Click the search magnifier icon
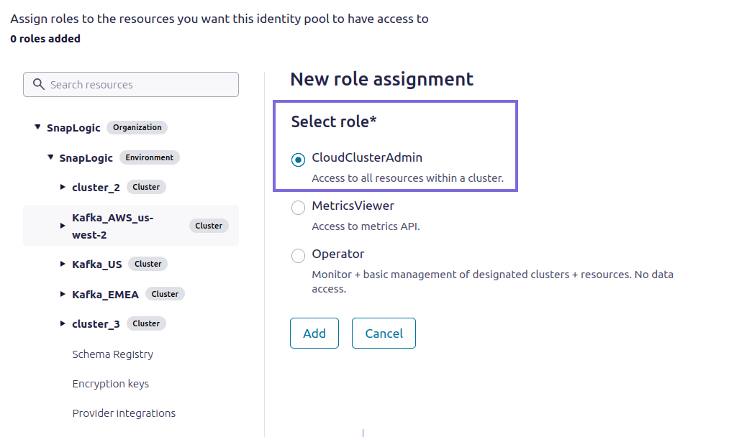Screen dimensions: 734x437 click(x=38, y=84)
